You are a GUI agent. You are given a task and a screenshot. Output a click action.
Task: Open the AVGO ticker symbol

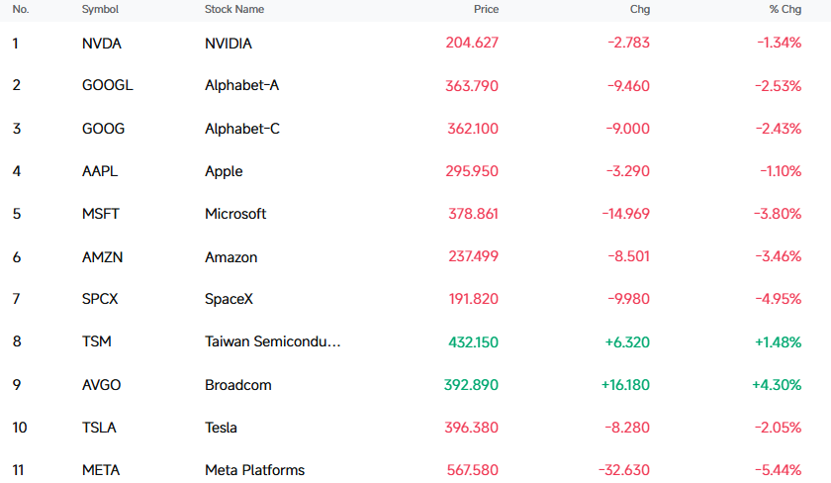click(x=101, y=385)
